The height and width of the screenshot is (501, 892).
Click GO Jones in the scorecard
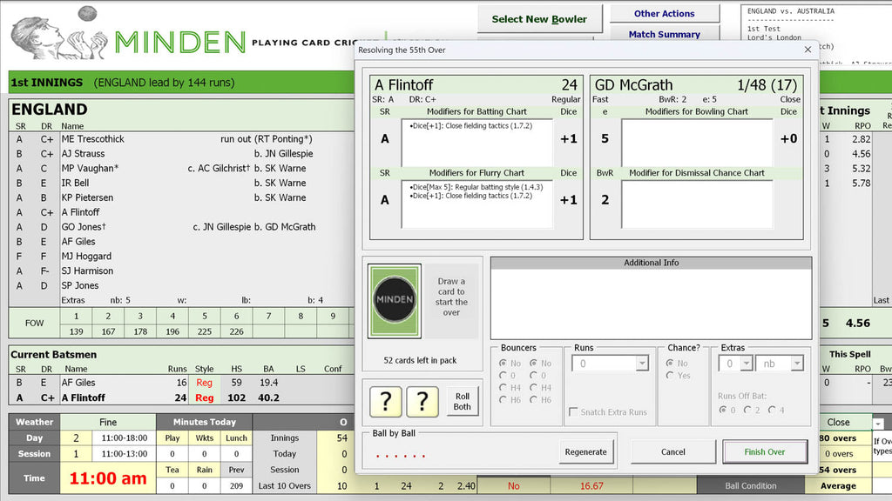(84, 227)
